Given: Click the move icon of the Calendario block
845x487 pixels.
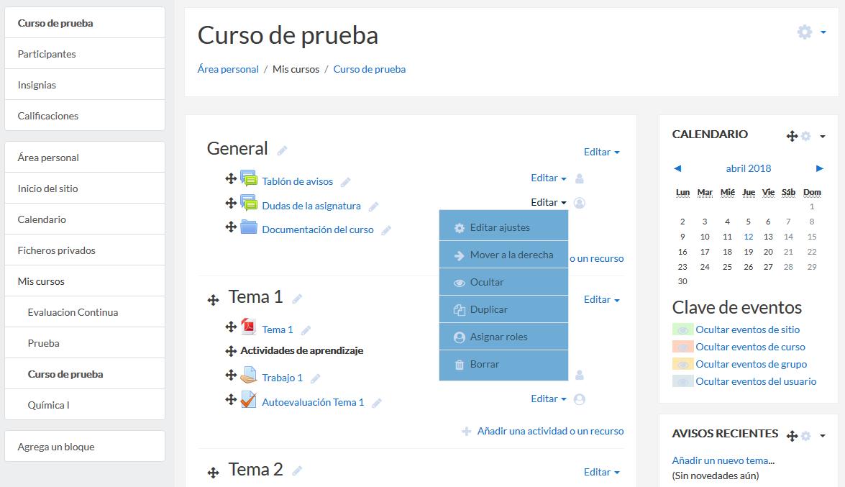Looking at the screenshot, I should point(792,136).
